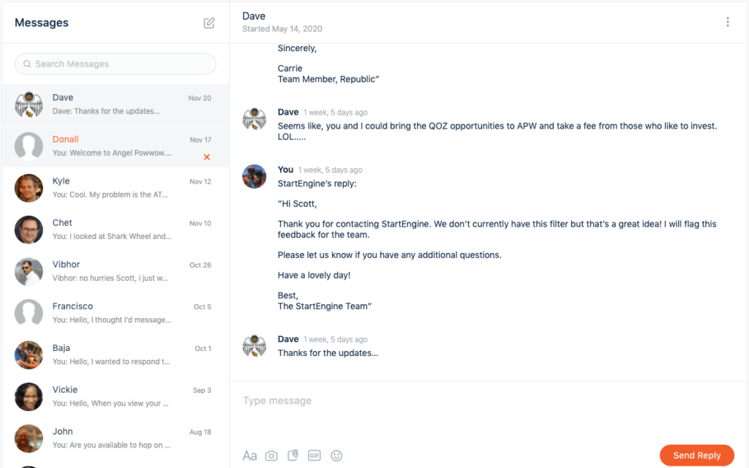Viewport: 749px width, 468px height.
Task: Open Chet's conversation by name
Action: (x=62, y=222)
